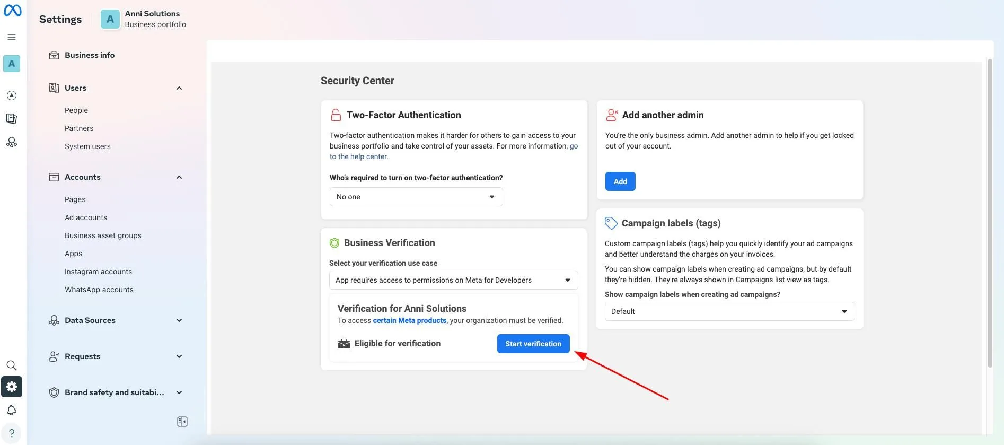Open the verification use case dropdown

(453, 280)
